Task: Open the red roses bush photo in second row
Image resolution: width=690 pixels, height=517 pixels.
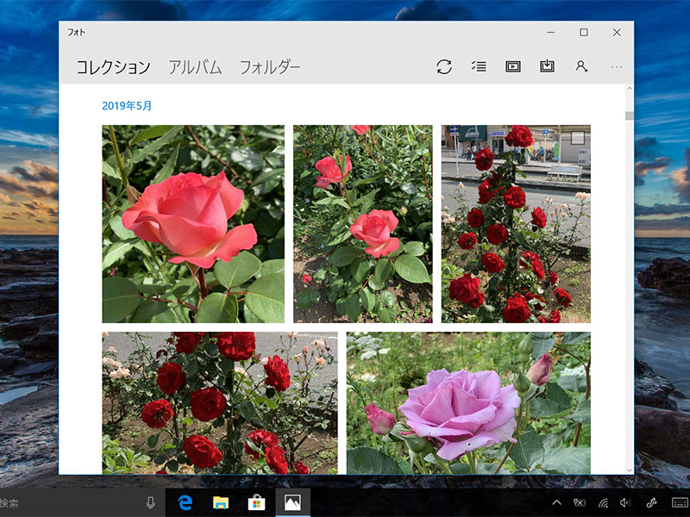Action: pos(220,402)
